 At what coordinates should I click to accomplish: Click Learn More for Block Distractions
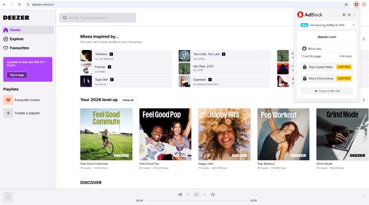point(344,78)
